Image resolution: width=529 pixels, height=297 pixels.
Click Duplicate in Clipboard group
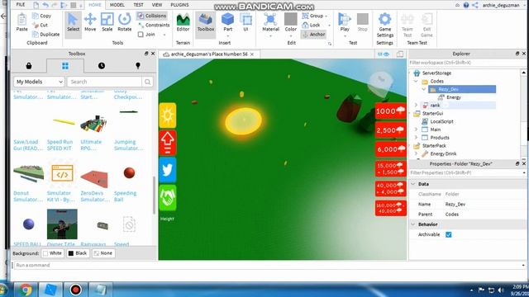click(46, 34)
